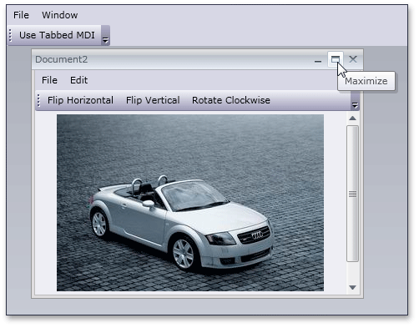Click the scrollbar up arrow
This screenshot has height=328, width=419.
pyautogui.click(x=353, y=119)
